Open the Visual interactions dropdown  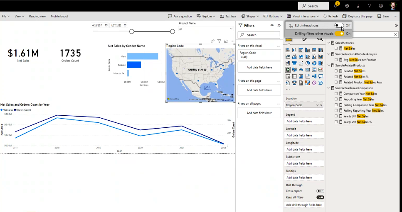tap(303, 16)
